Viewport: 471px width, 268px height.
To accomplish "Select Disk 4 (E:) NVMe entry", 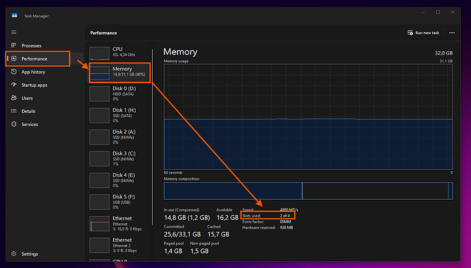I will click(119, 180).
